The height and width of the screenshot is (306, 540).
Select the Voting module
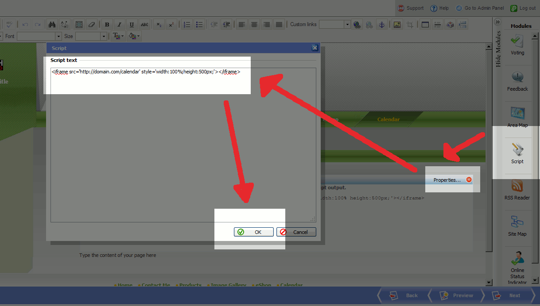[517, 45]
